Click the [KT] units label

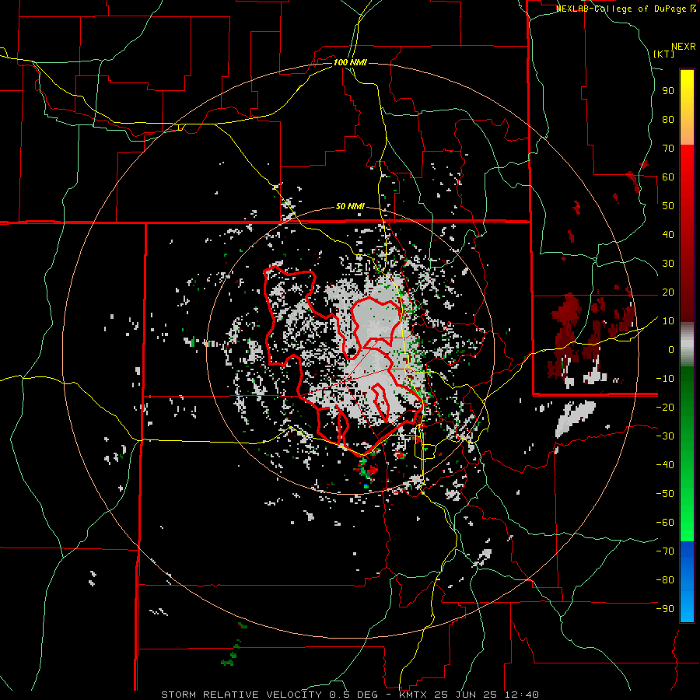664,54
